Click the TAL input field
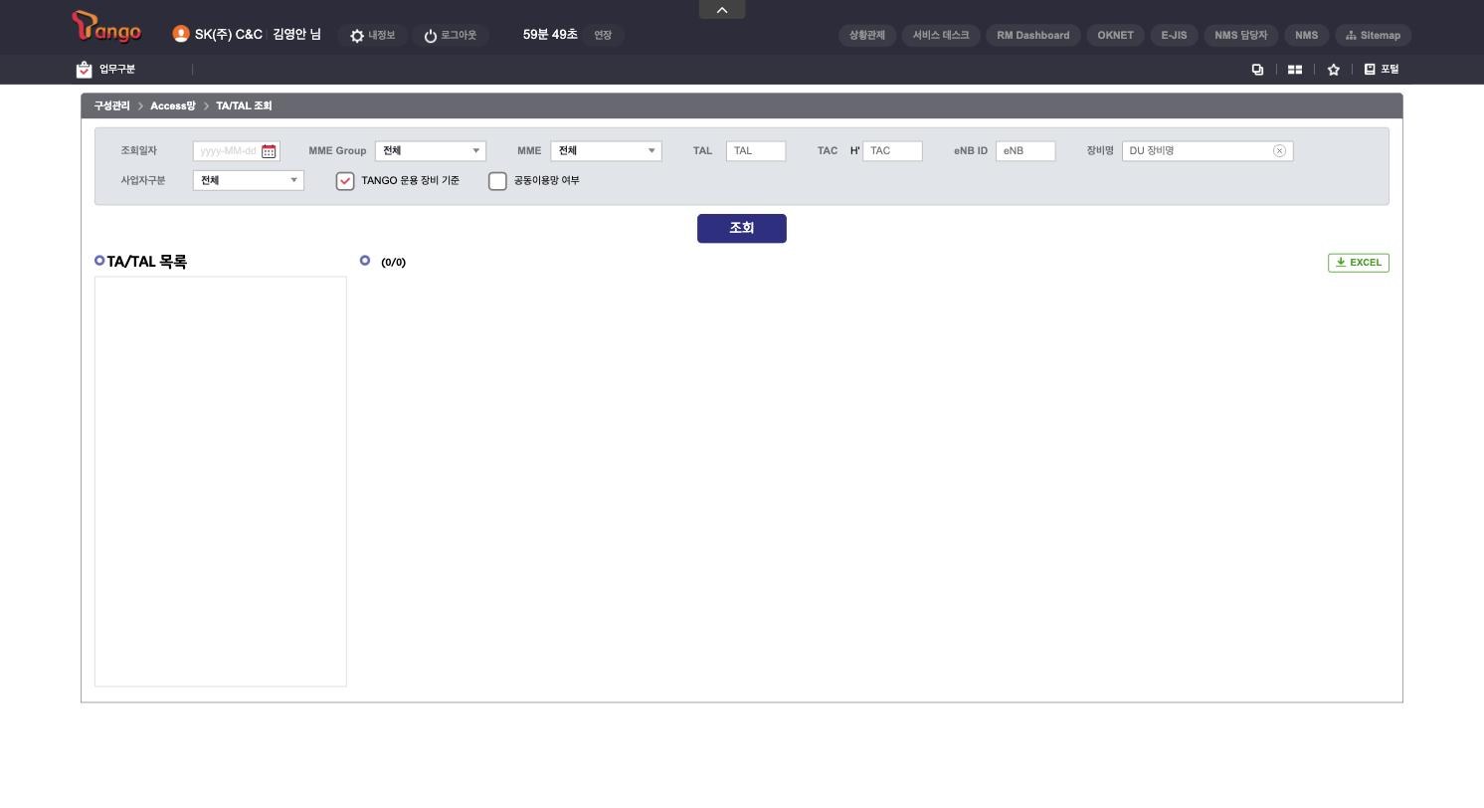 (x=756, y=151)
